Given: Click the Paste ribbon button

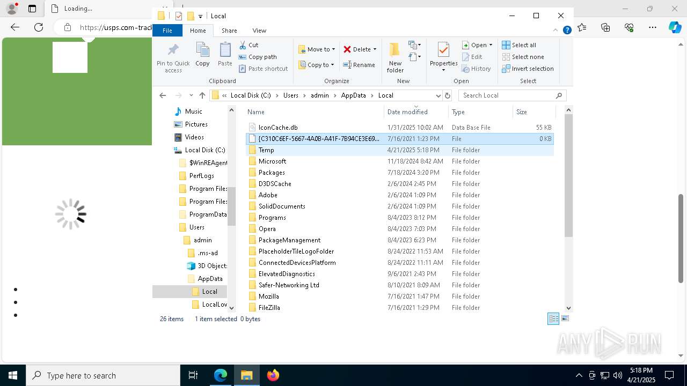Looking at the screenshot, I should point(225,55).
